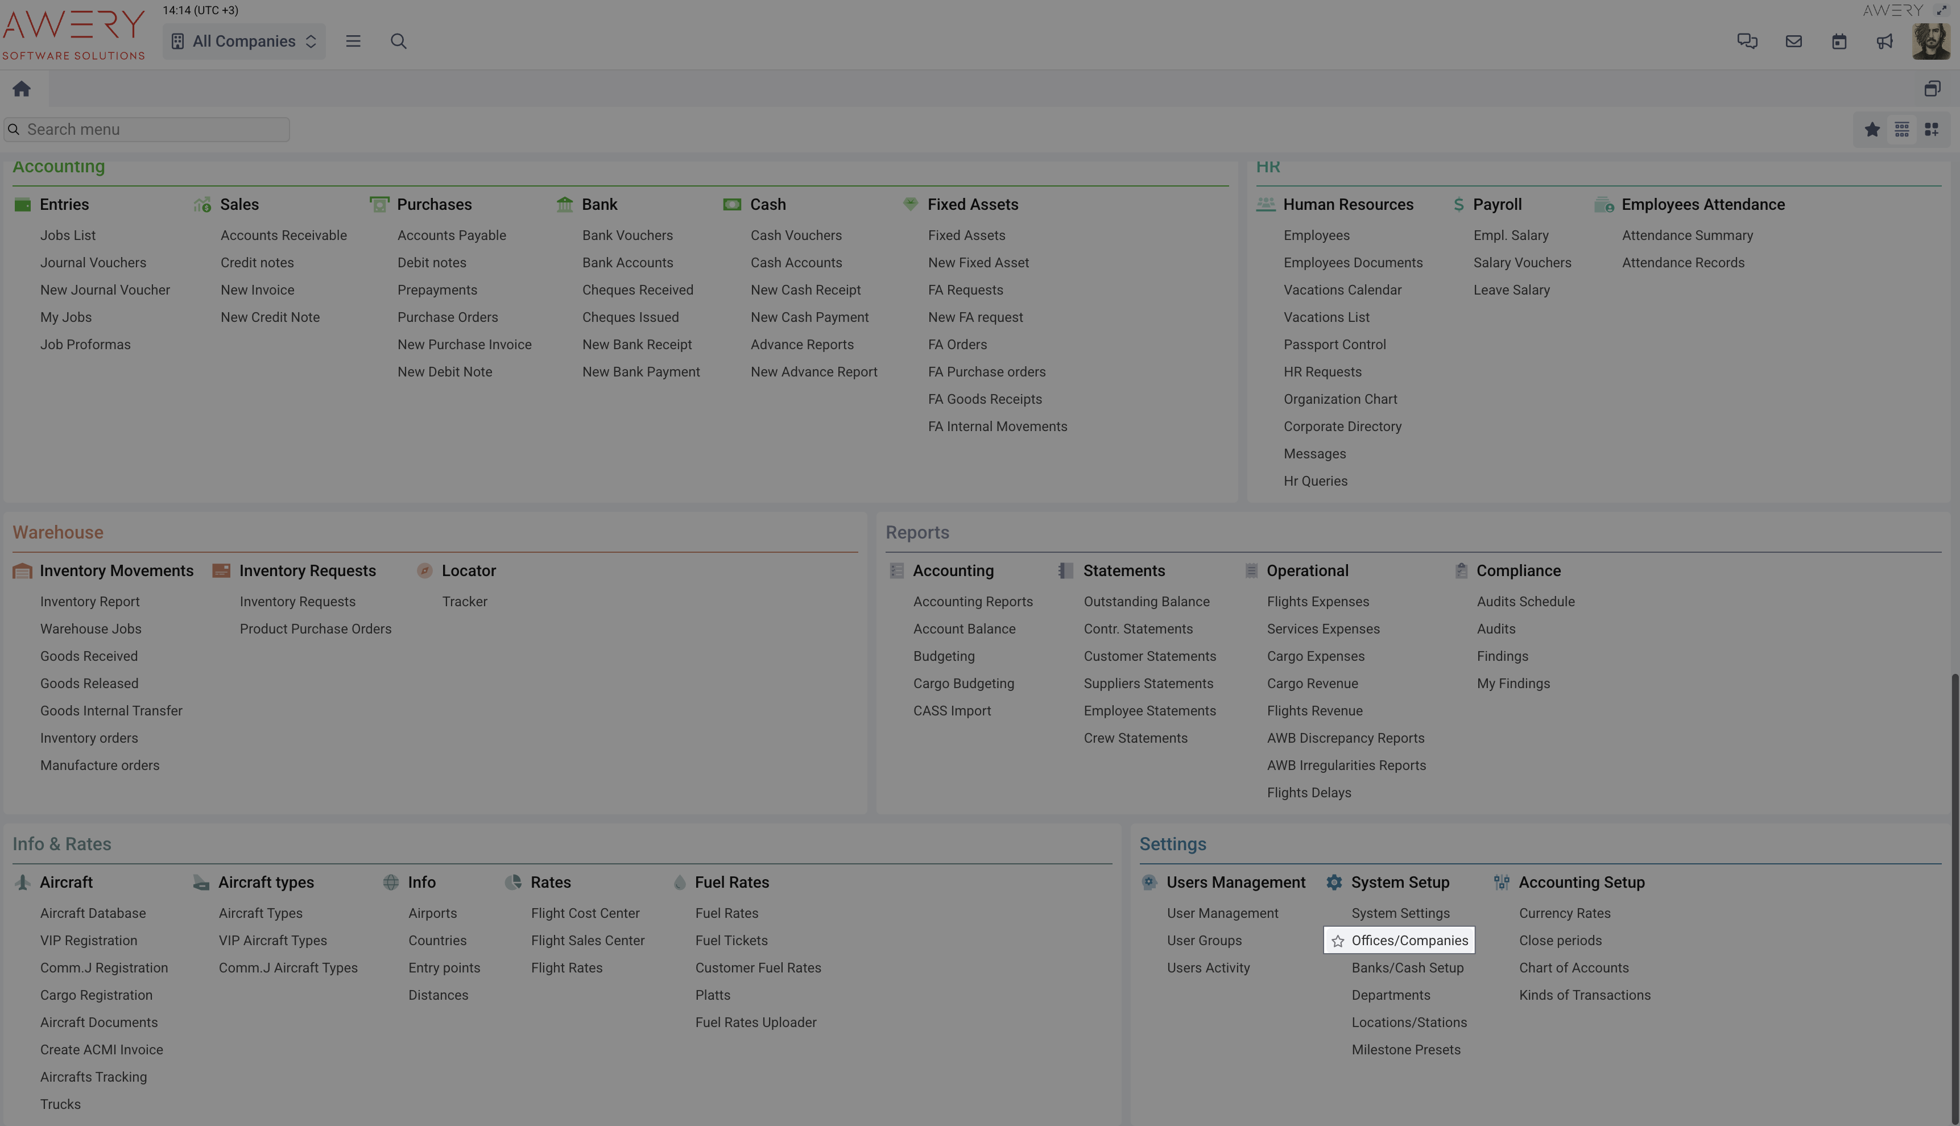1960x1126 pixels.
Task: Click the home icon tab
Action: (22, 89)
